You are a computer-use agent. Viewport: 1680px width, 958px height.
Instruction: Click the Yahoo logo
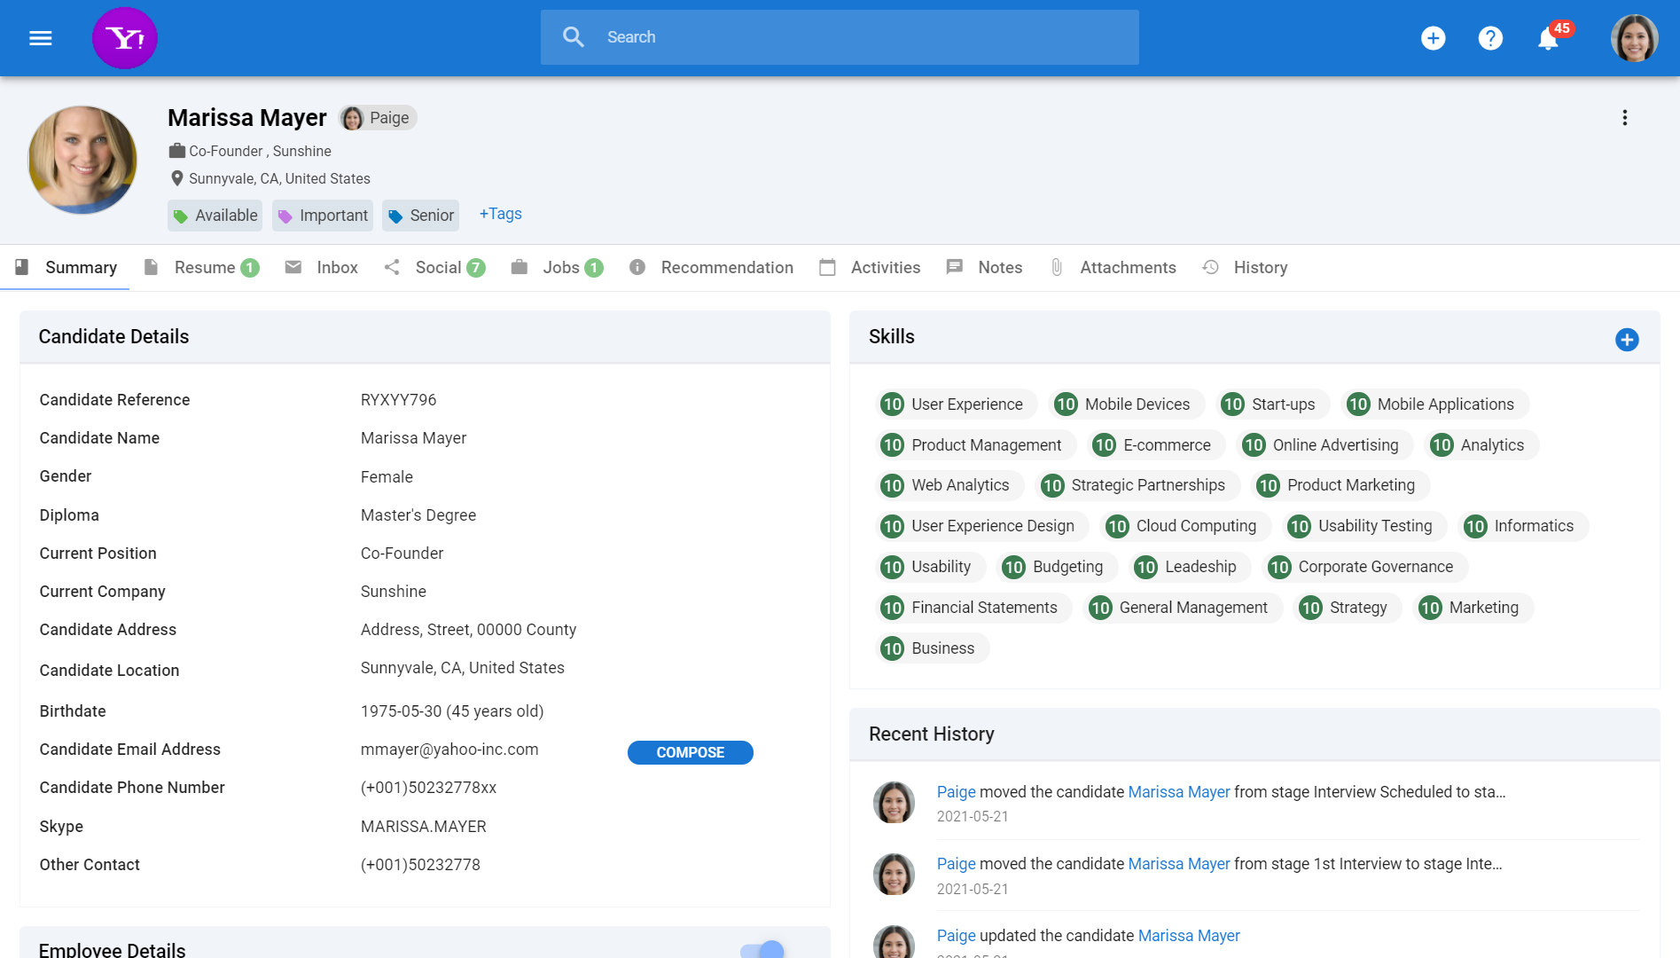(124, 37)
